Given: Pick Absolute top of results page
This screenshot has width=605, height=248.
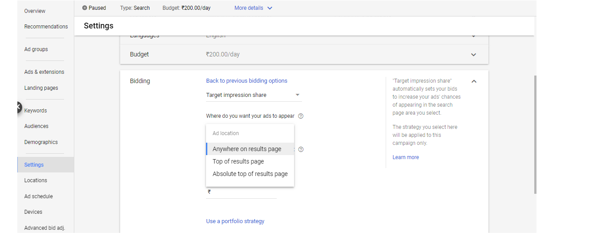Looking at the screenshot, I should click(250, 174).
